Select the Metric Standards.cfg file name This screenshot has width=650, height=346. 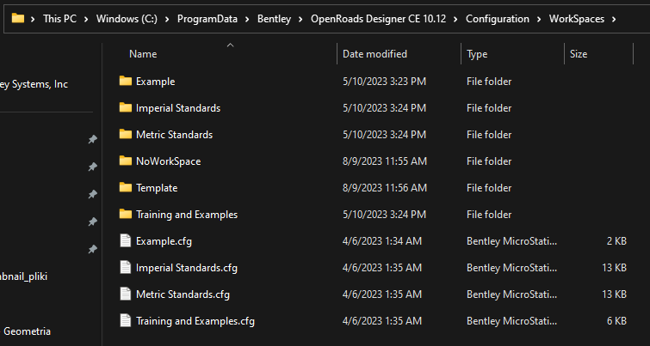click(183, 294)
